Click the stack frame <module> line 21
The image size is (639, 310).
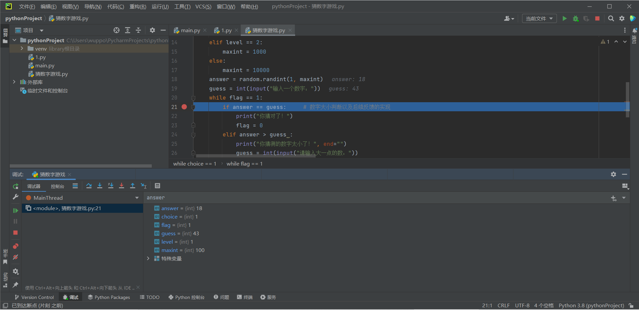coord(83,208)
